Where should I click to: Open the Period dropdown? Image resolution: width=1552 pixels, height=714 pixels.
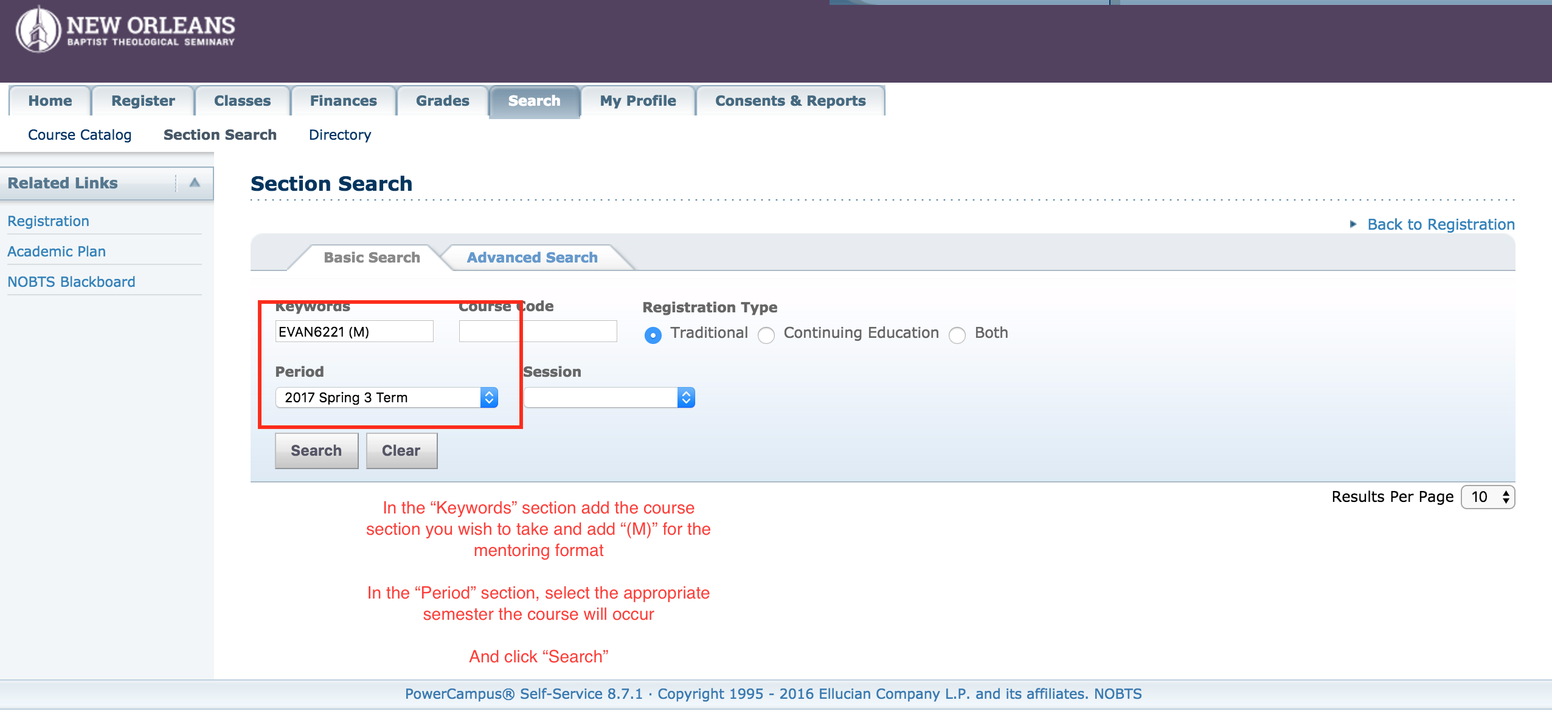(387, 397)
